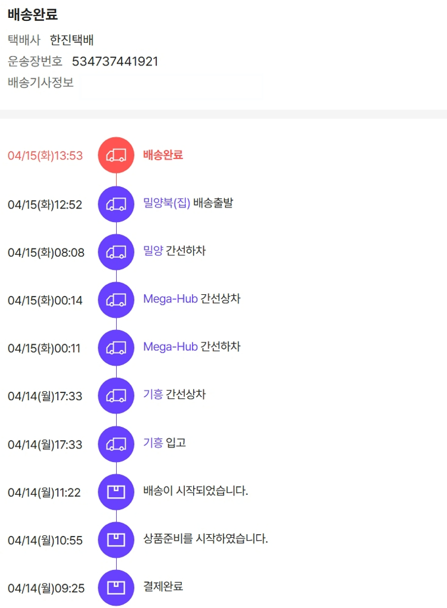Screen dimensions: 447x608
Task: Click the red delivery-complete truck icon
Action: click(x=116, y=155)
